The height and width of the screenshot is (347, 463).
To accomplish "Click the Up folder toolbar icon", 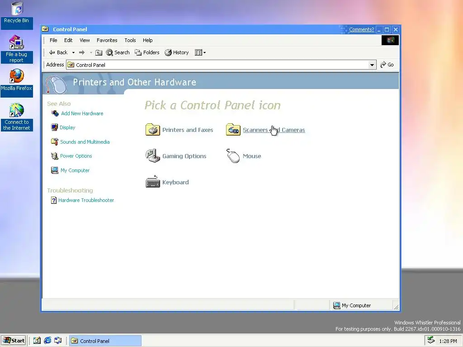I will click(x=99, y=52).
